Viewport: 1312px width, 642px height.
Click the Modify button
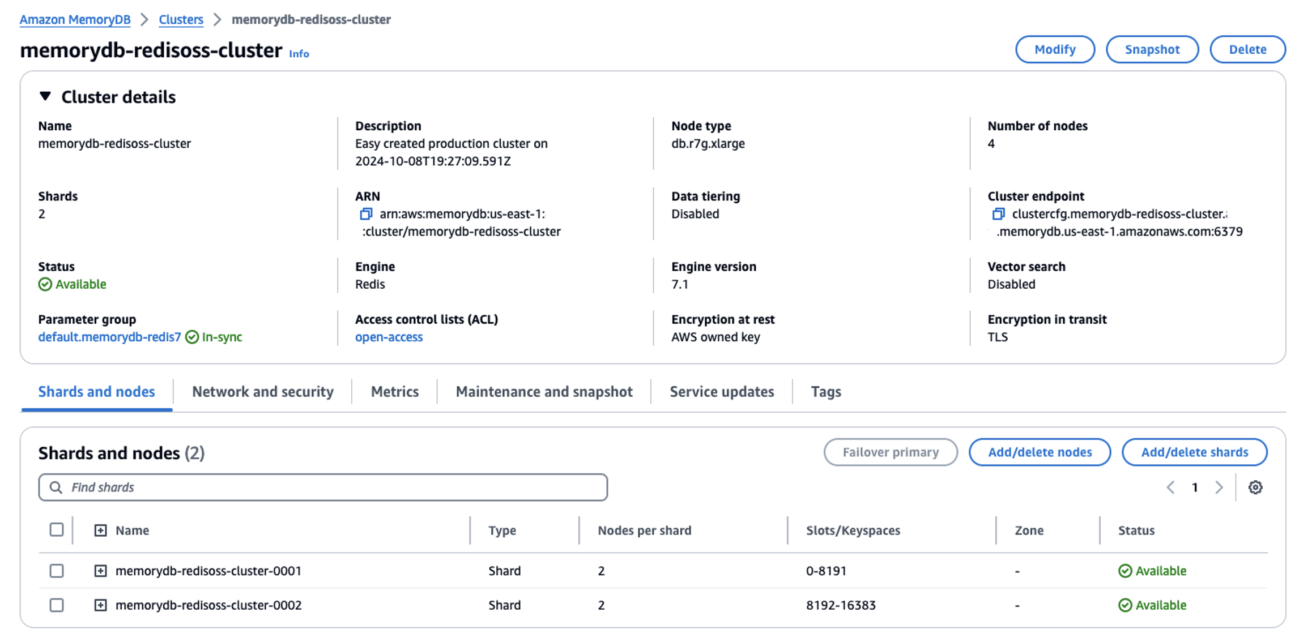coord(1054,49)
